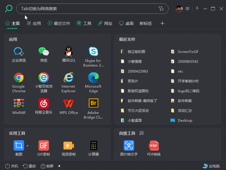Image resolution: width=226 pixels, height=170 pixels.
Task: Toggle the 高级工具 pin icon
Action: 141,133
